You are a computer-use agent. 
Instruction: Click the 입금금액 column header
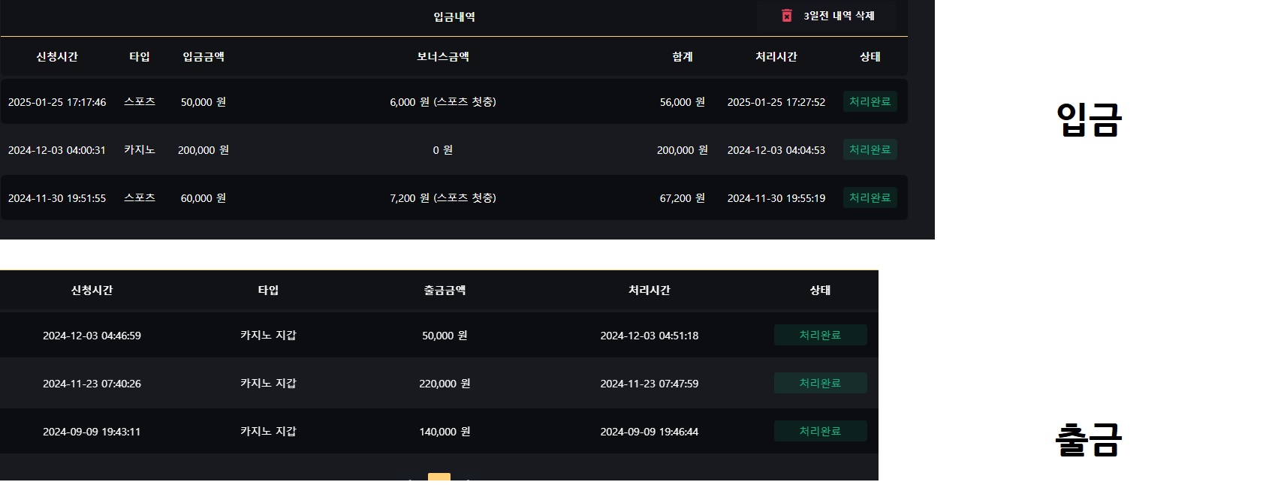pos(203,57)
